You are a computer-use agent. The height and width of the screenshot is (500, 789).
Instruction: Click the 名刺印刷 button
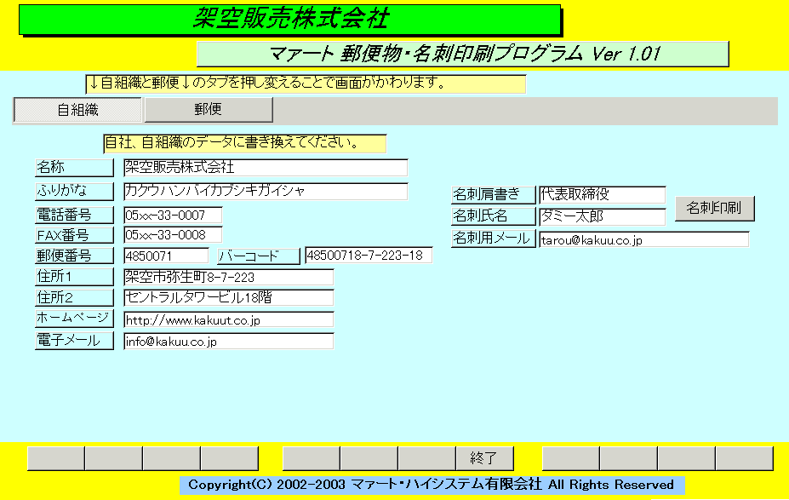(x=715, y=209)
